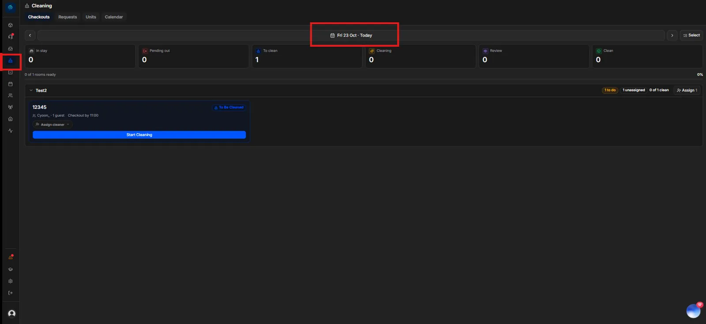Open the warning alerts icon
This screenshot has width=706, height=324.
(x=11, y=257)
